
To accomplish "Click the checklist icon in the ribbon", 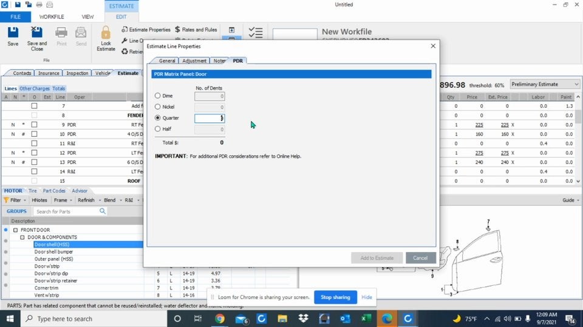I will [256, 33].
